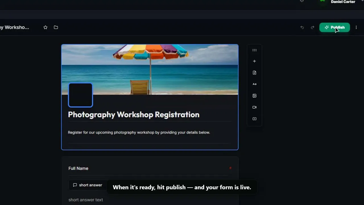Click the notification bell icon
Screen dimensions: 364x205
(x=302, y=1)
